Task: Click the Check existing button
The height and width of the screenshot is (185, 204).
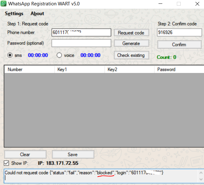Action: 131,55
